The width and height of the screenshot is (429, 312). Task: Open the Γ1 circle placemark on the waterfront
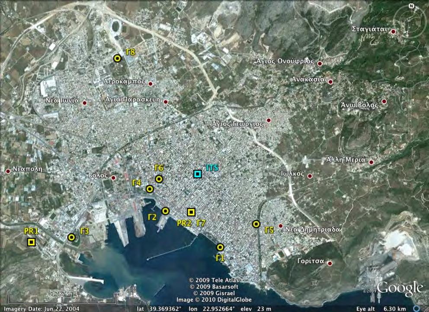tap(220, 248)
